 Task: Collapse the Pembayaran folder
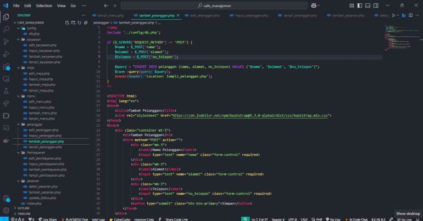pyautogui.click(x=18, y=152)
